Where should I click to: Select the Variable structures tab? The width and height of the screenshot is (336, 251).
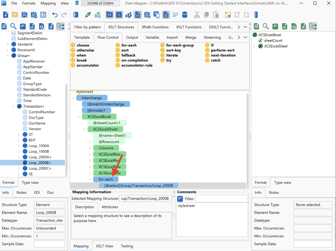152,37
